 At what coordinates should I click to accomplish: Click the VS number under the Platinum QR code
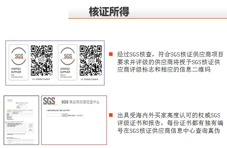coord(89,79)
